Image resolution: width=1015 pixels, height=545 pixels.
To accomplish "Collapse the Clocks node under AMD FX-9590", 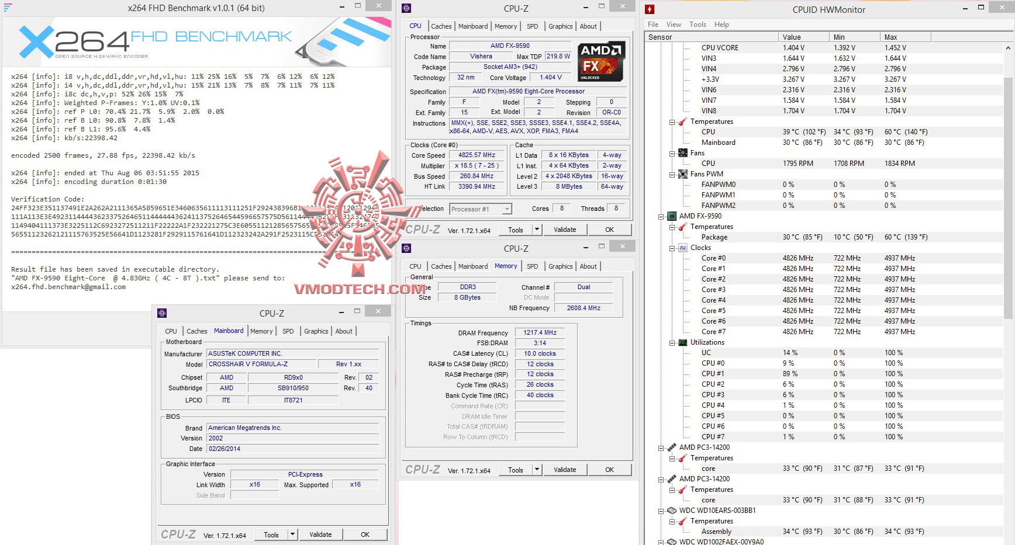I will 672,248.
